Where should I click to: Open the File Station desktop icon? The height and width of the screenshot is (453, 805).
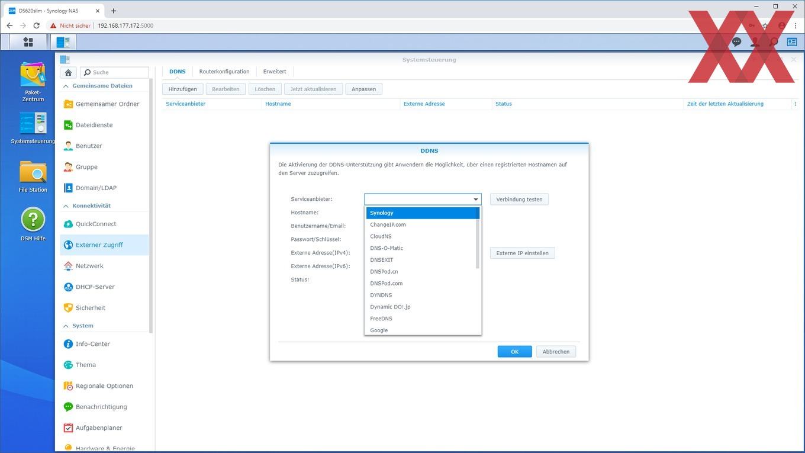(x=33, y=176)
